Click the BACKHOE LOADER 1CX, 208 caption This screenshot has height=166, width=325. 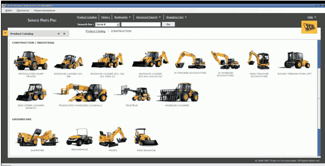(x=68, y=75)
